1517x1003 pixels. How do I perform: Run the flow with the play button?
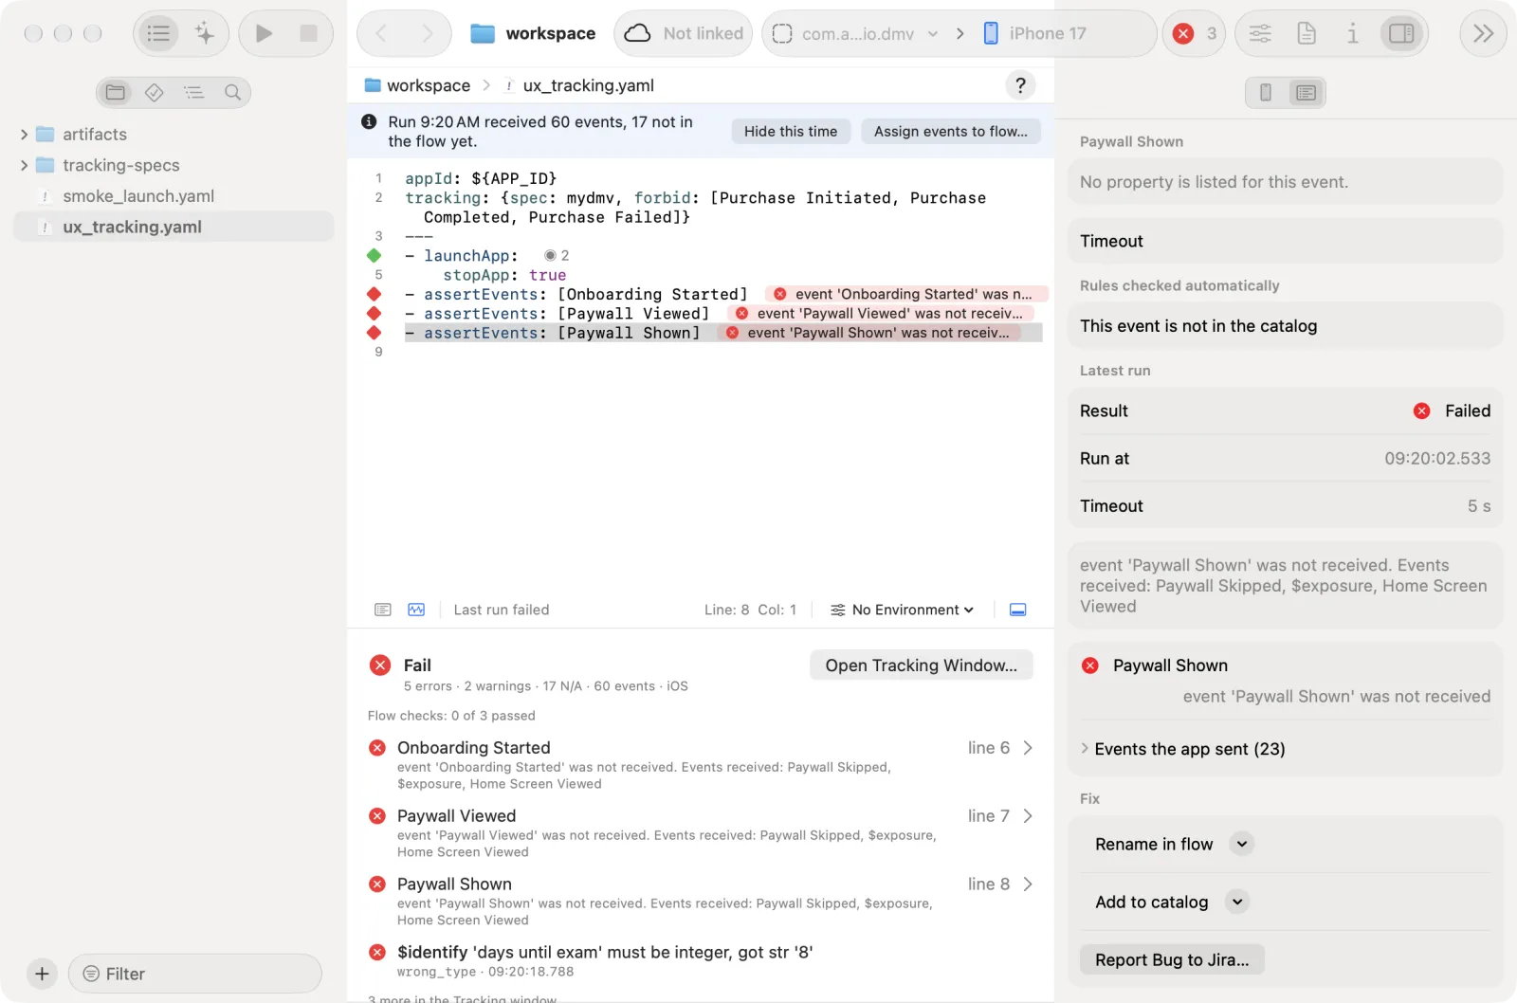point(264,34)
